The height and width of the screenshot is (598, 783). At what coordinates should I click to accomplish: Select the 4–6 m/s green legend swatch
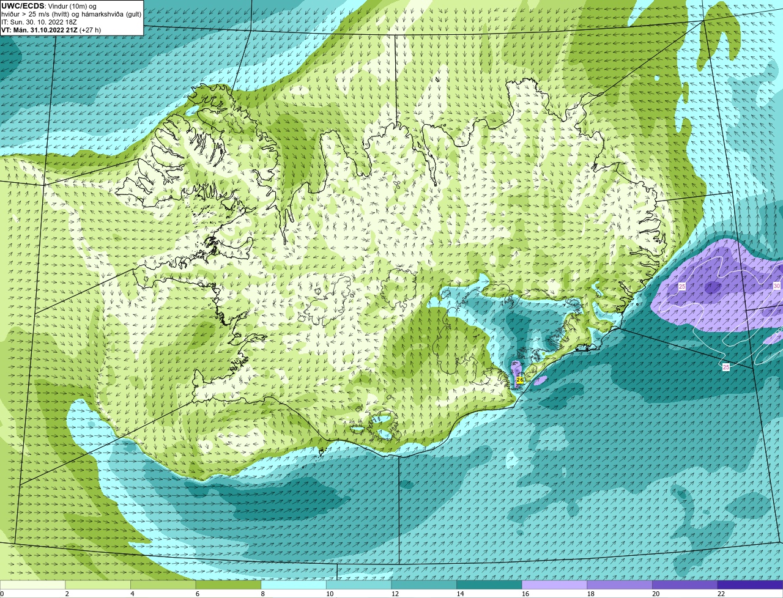click(x=163, y=585)
